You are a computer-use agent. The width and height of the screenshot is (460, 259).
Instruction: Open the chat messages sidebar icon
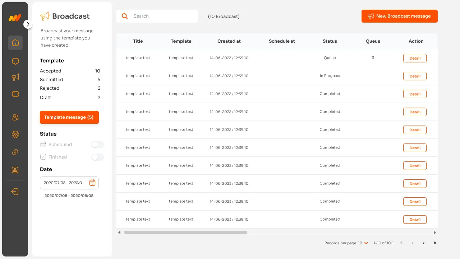pyautogui.click(x=15, y=61)
